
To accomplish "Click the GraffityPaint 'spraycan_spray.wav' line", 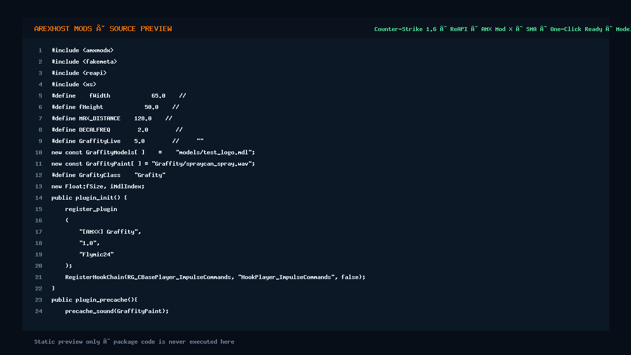I will (153, 164).
